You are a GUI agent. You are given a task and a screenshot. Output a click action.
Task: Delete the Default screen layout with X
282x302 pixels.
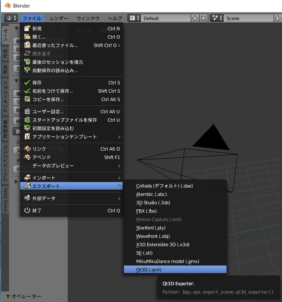click(203, 18)
